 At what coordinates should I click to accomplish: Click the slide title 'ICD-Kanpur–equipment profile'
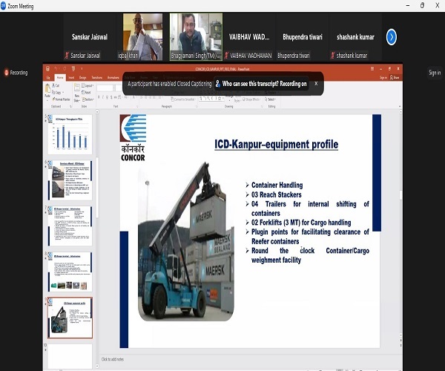click(276, 144)
